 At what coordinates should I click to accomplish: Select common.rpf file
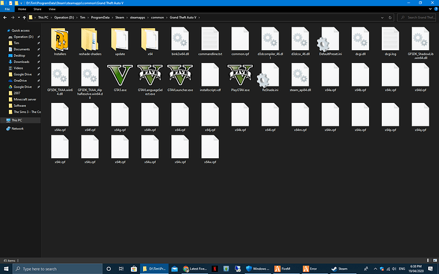pyautogui.click(x=240, y=41)
